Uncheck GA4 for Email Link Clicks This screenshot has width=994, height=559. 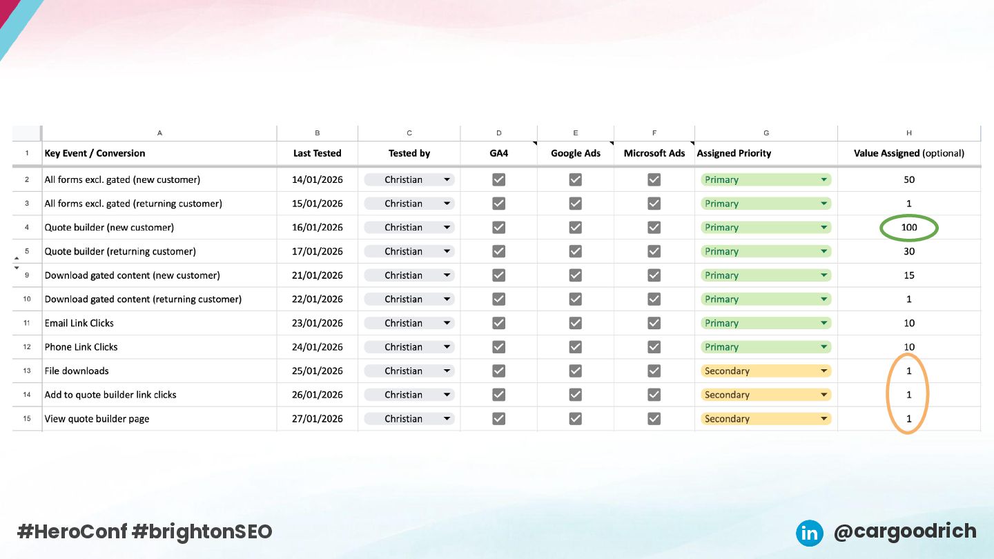click(x=498, y=323)
